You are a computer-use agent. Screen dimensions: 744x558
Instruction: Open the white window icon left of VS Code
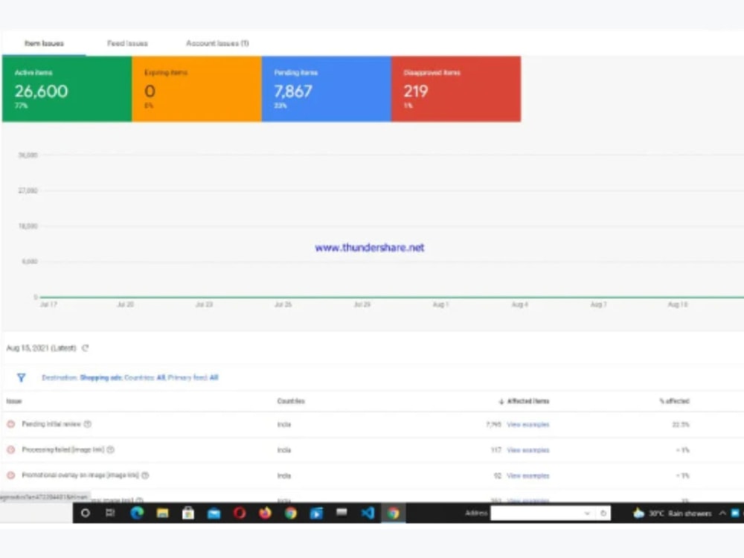click(341, 512)
